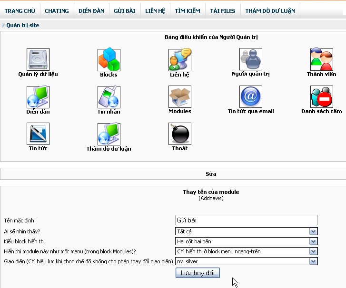Click the Thoát text link
346x288 pixels.
180,148
